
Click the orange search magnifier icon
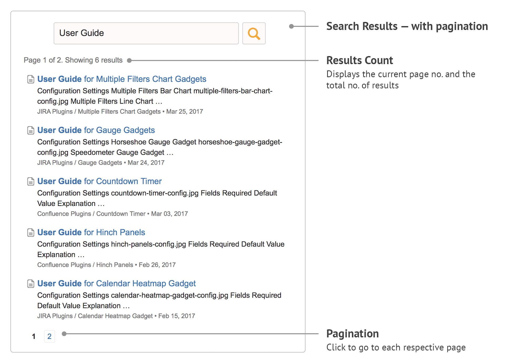[x=253, y=33]
